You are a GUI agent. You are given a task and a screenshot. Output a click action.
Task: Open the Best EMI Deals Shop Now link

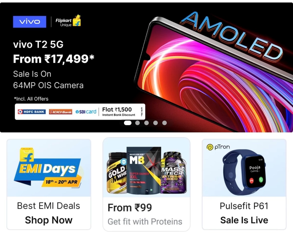49,213
